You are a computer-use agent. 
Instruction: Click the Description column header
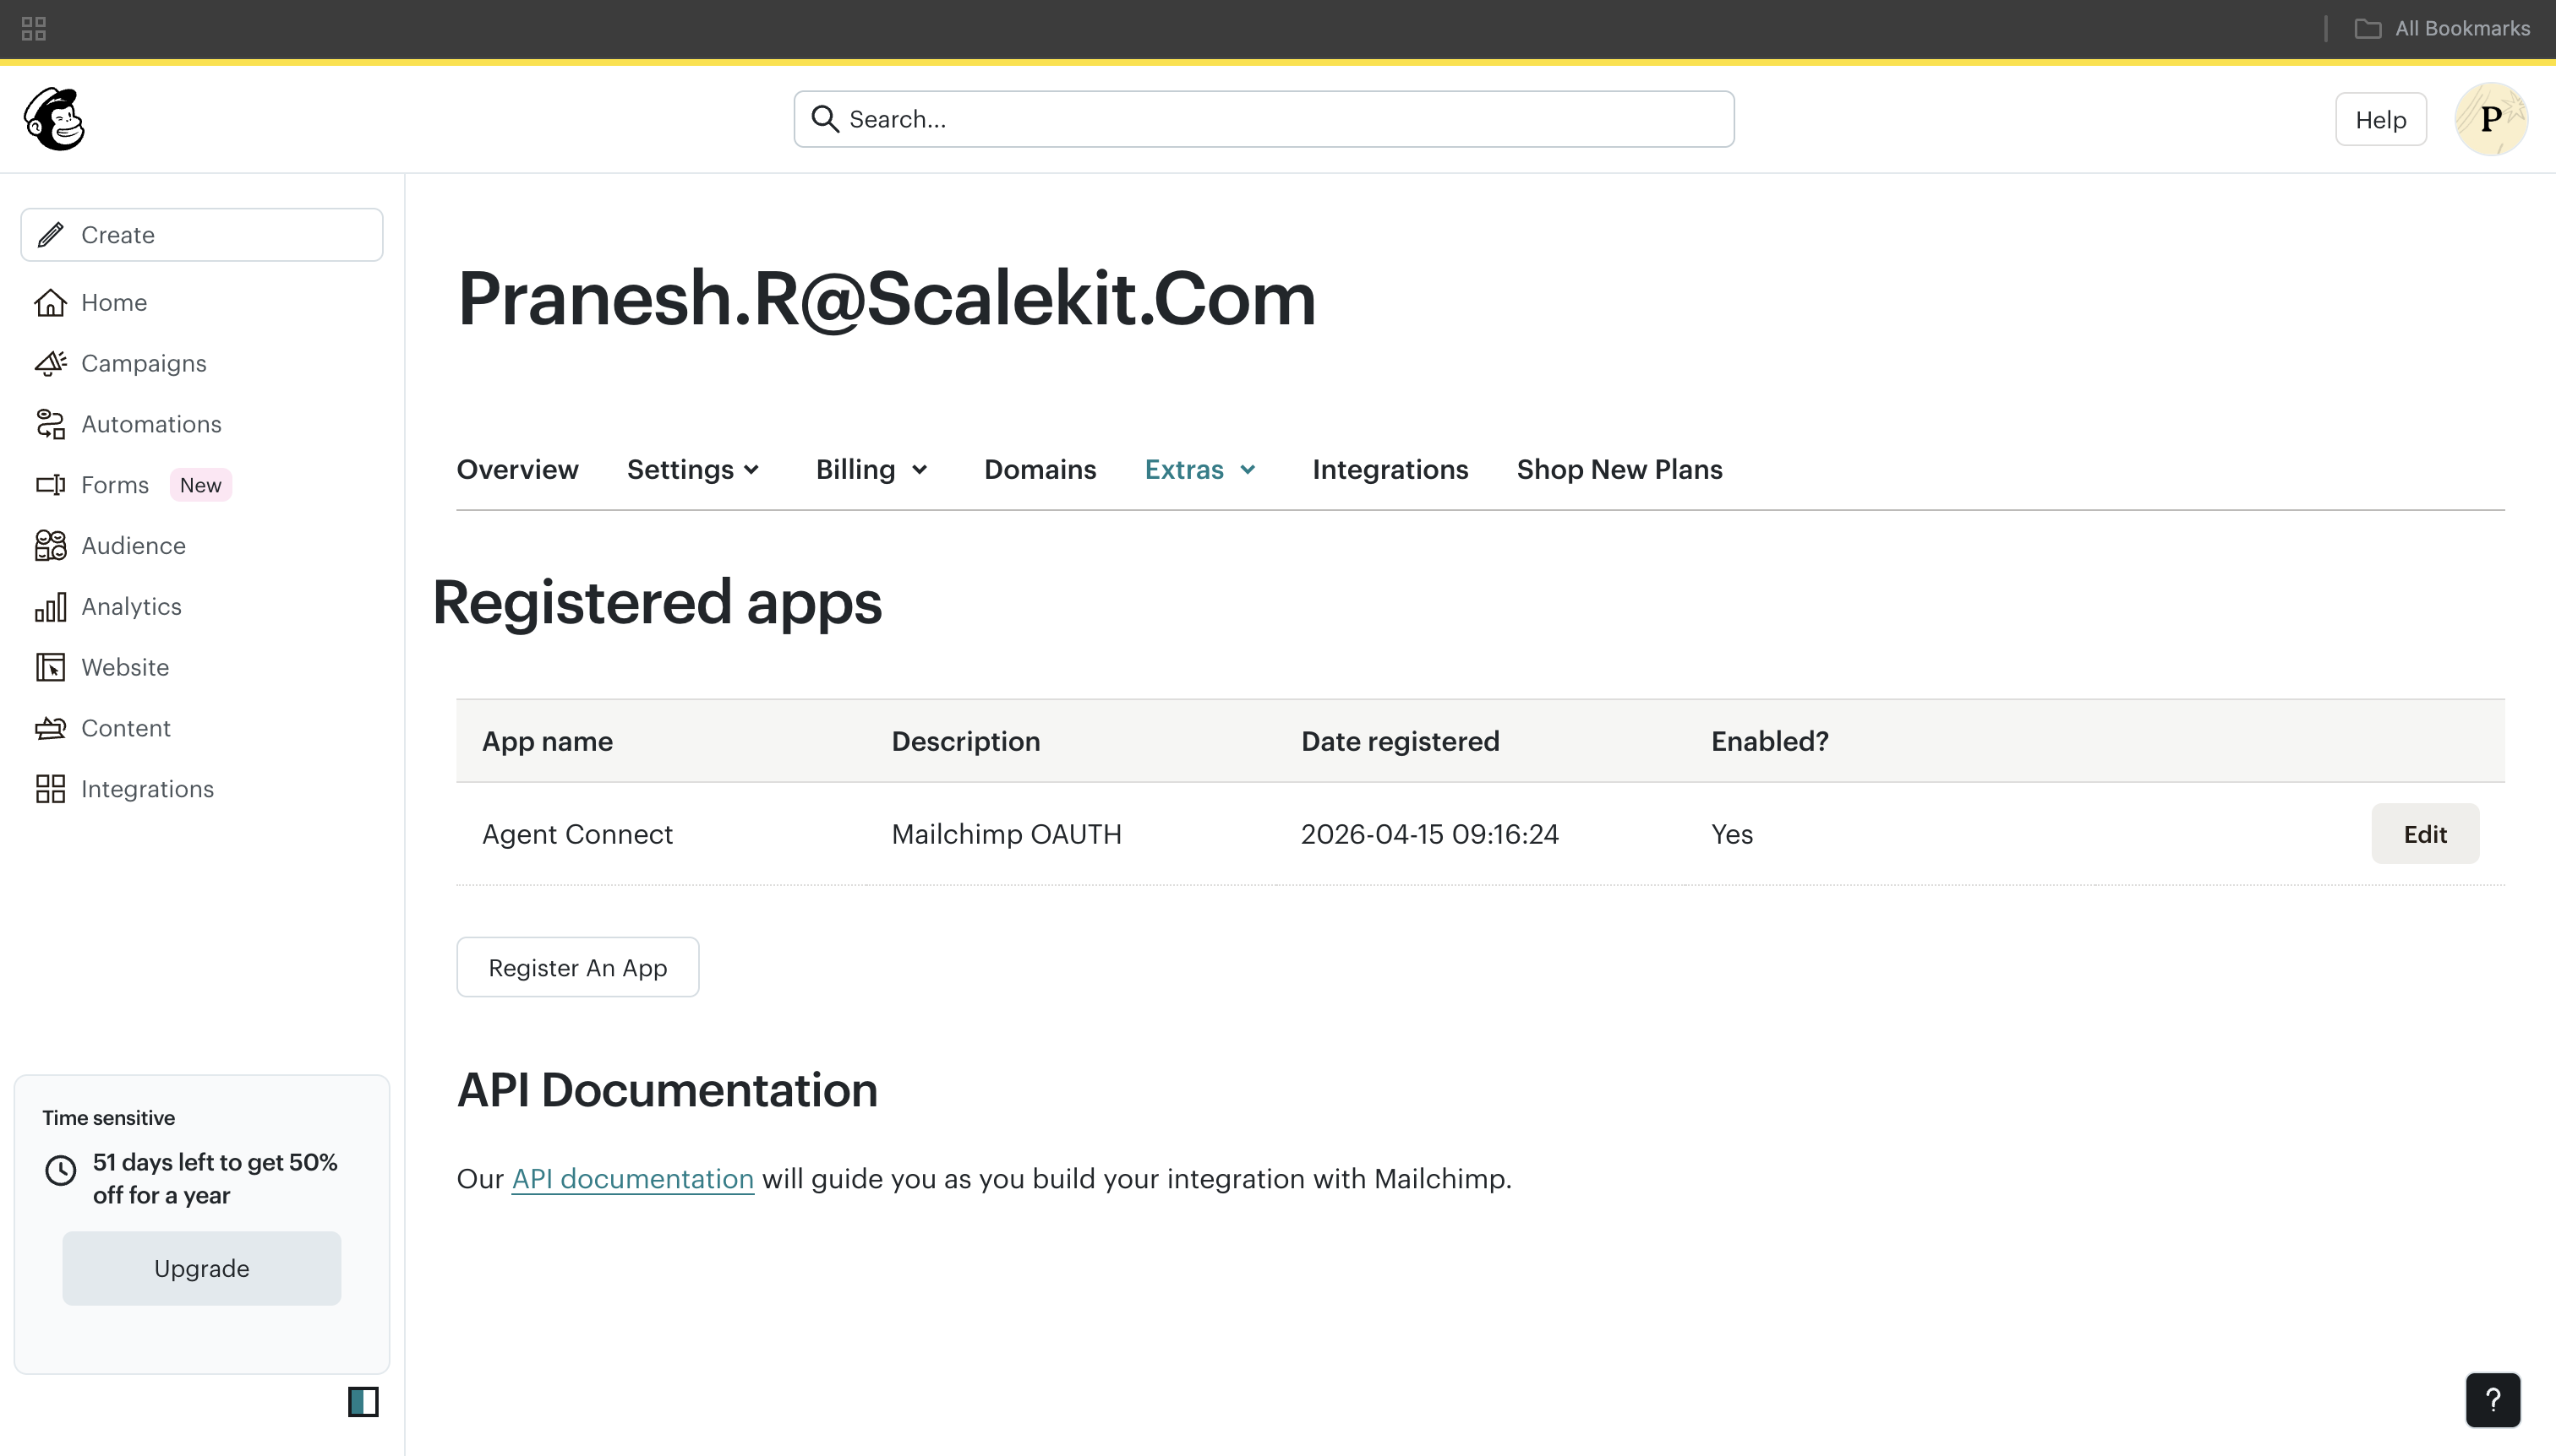(x=966, y=741)
